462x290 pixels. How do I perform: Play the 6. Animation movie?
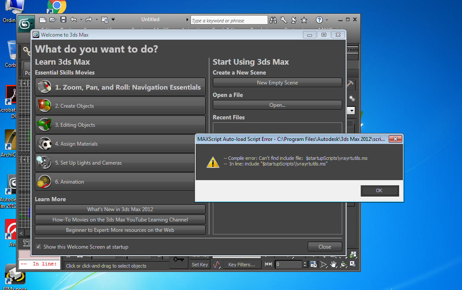pyautogui.click(x=115, y=181)
